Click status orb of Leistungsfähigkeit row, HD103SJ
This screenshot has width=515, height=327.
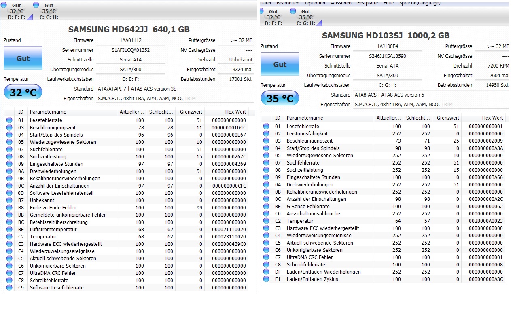pos(266,133)
